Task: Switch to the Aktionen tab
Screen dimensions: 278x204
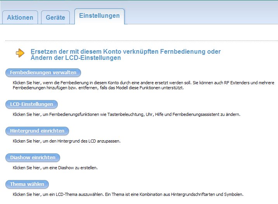Action: pyautogui.click(x=20, y=18)
